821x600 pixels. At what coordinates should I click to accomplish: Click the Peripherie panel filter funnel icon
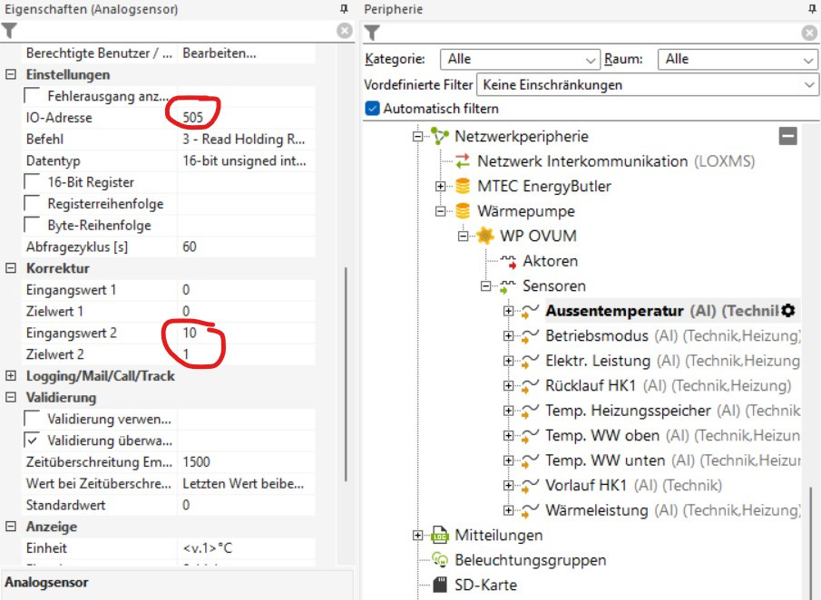tap(372, 34)
